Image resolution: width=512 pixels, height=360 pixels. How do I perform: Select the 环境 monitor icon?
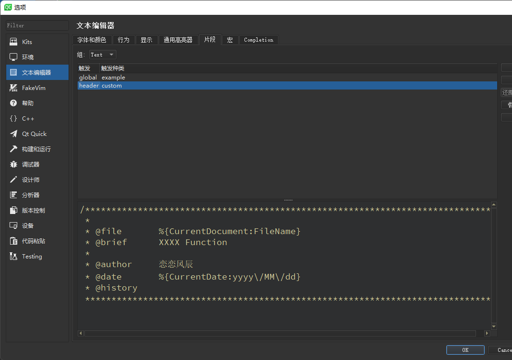[x=13, y=57]
